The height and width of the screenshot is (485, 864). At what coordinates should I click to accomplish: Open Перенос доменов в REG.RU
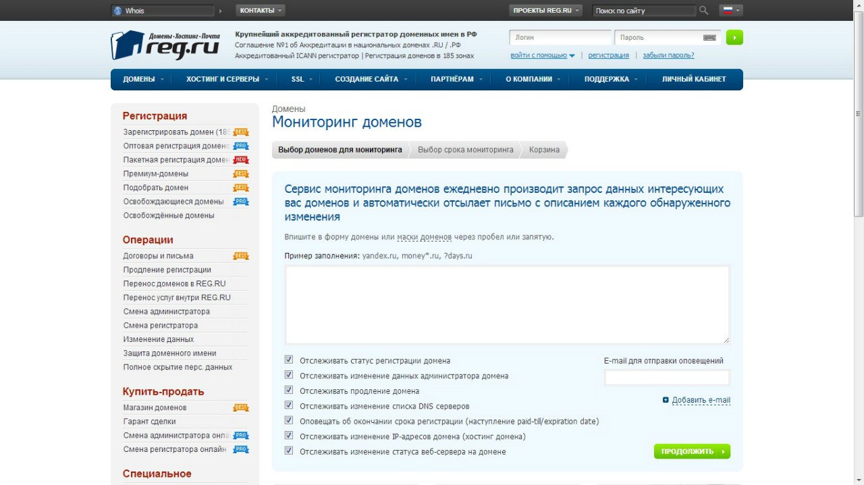point(174,284)
